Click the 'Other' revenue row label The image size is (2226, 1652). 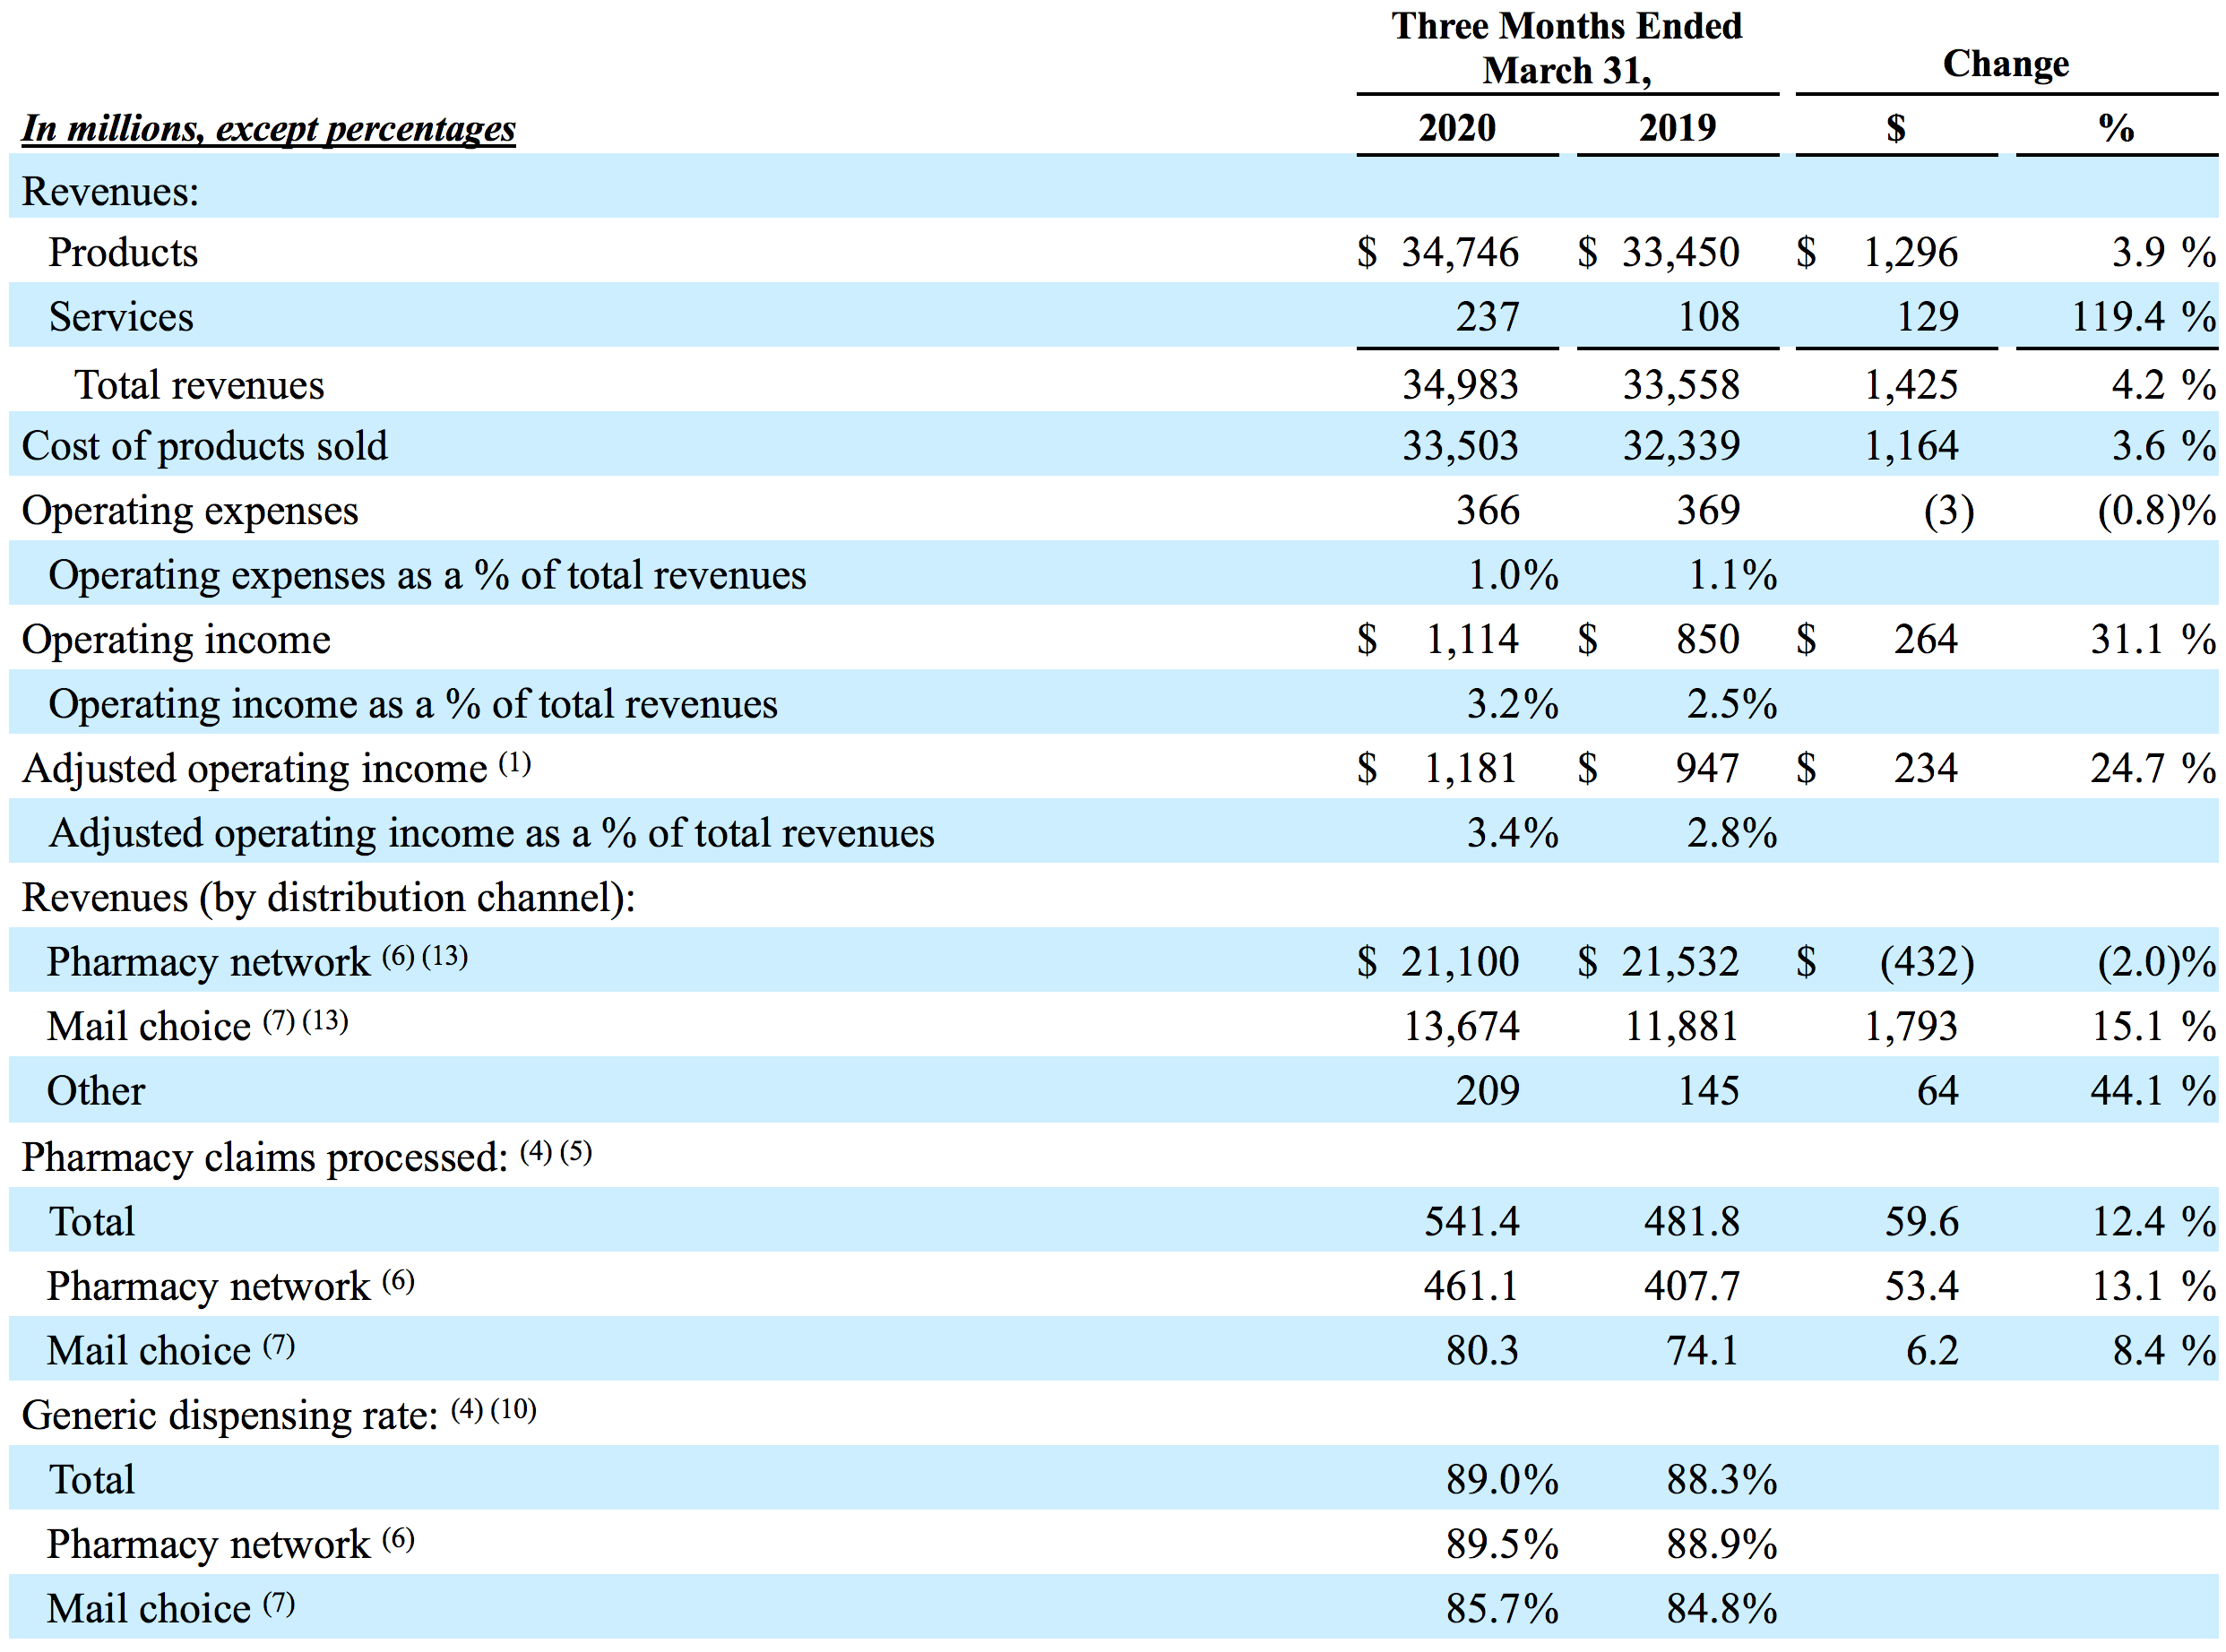[96, 1091]
